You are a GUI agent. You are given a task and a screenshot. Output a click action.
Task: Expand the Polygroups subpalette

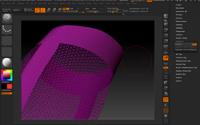point(180,31)
